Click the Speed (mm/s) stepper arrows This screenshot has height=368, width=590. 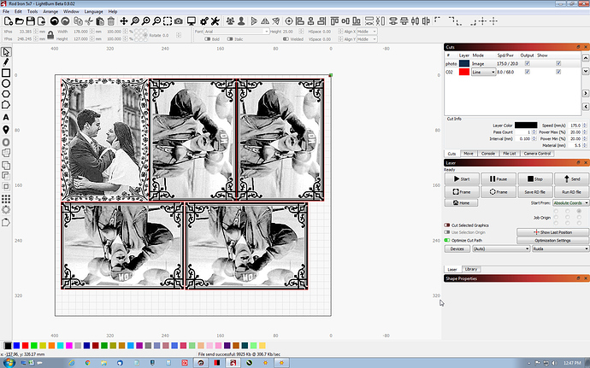point(584,126)
